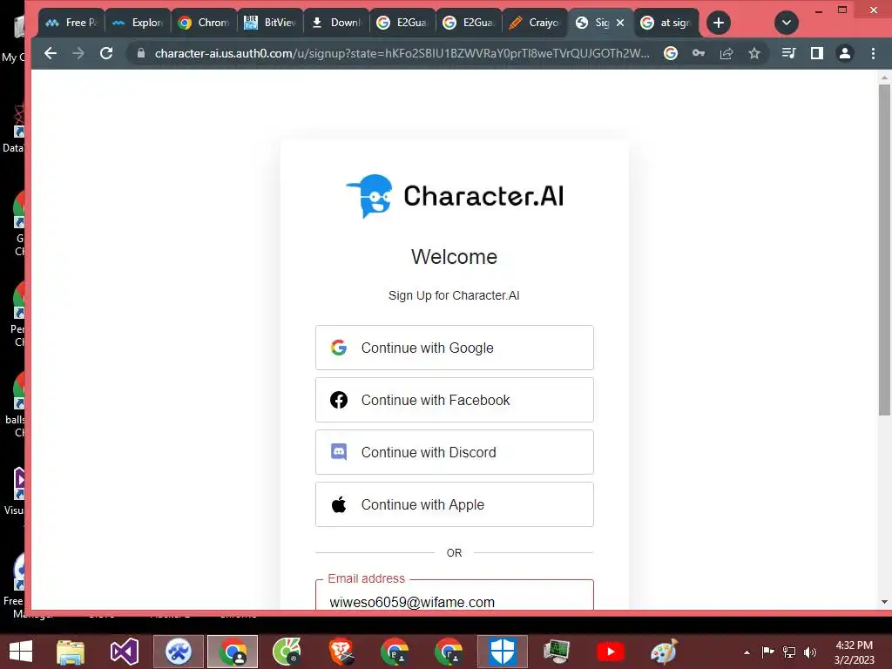Image resolution: width=892 pixels, height=669 pixels.
Task: Toggle Chrome side panel
Action: coord(817,53)
